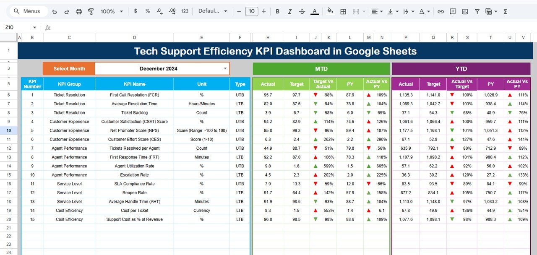Format selection as currency

coord(135,11)
